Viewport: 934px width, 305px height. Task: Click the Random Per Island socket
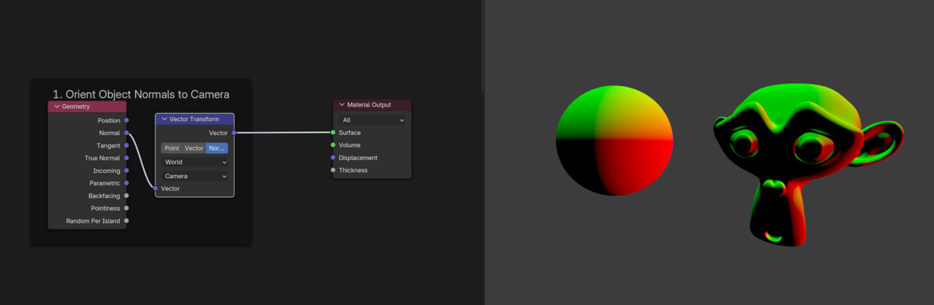pos(126,220)
